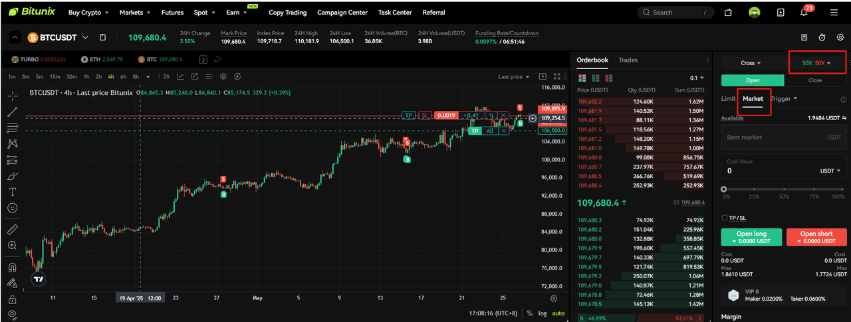The height and width of the screenshot is (322, 851).
Task: Expand the Markets dropdown menu
Action: (135, 13)
